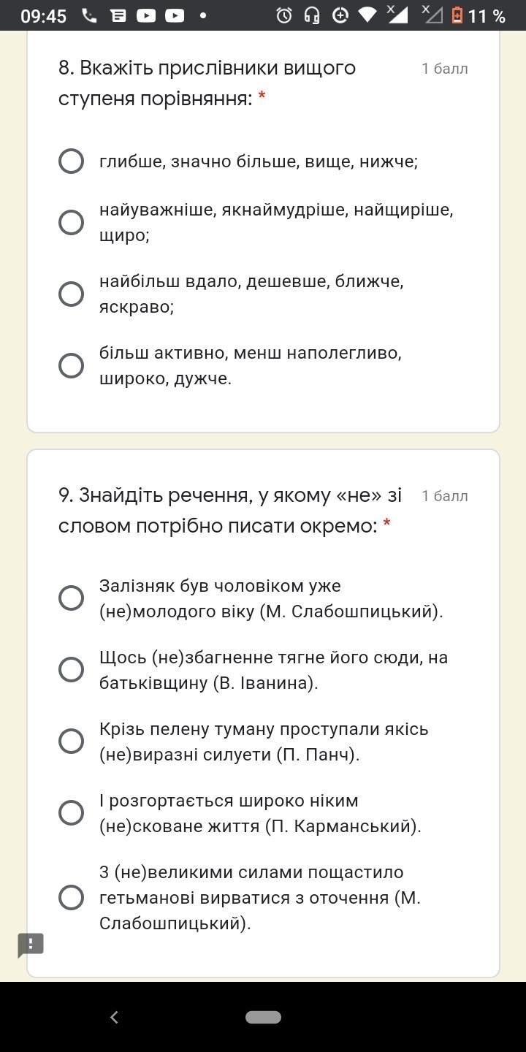526x1052 pixels.
Task: Tap the question 9 title text
Action: pos(230,511)
